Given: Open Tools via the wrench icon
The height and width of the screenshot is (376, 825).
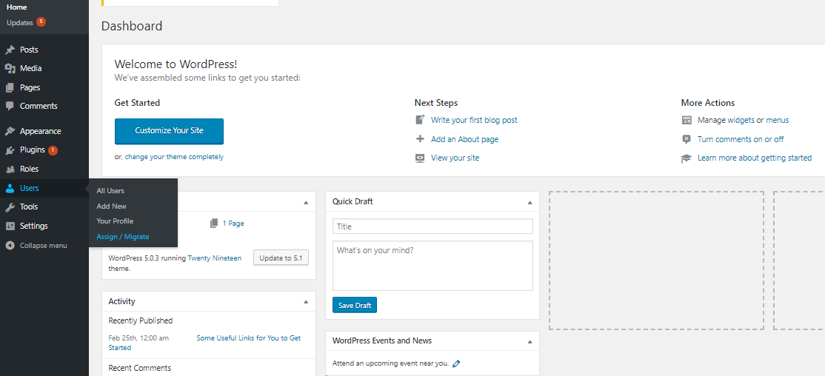Looking at the screenshot, I should tap(10, 207).
